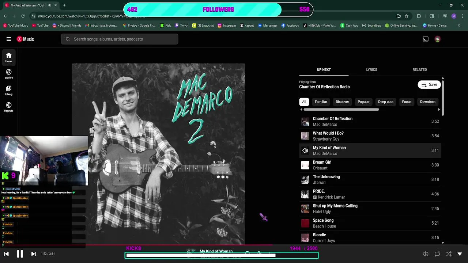Screen dimensions: 468x263
Task: Bookmark this page with the star
Action: point(407,16)
